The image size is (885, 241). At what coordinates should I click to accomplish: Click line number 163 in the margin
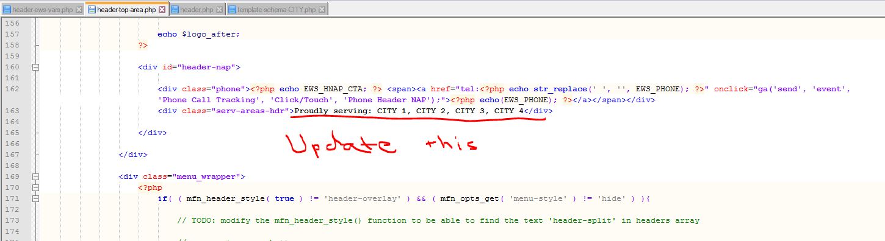click(13, 111)
